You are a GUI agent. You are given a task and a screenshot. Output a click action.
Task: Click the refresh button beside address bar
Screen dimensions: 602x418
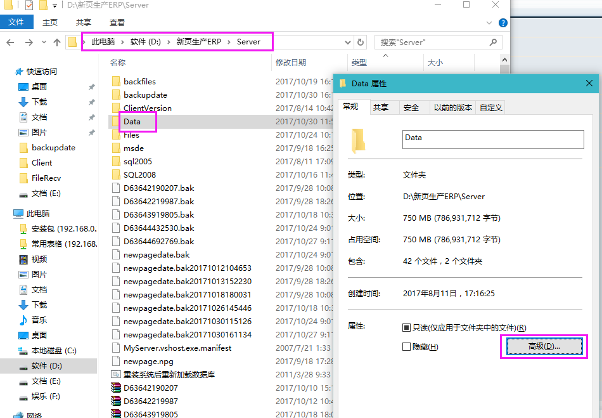pos(361,42)
